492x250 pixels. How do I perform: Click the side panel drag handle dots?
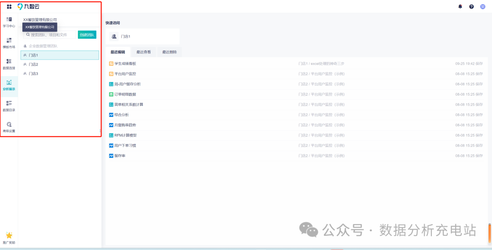coord(100,131)
